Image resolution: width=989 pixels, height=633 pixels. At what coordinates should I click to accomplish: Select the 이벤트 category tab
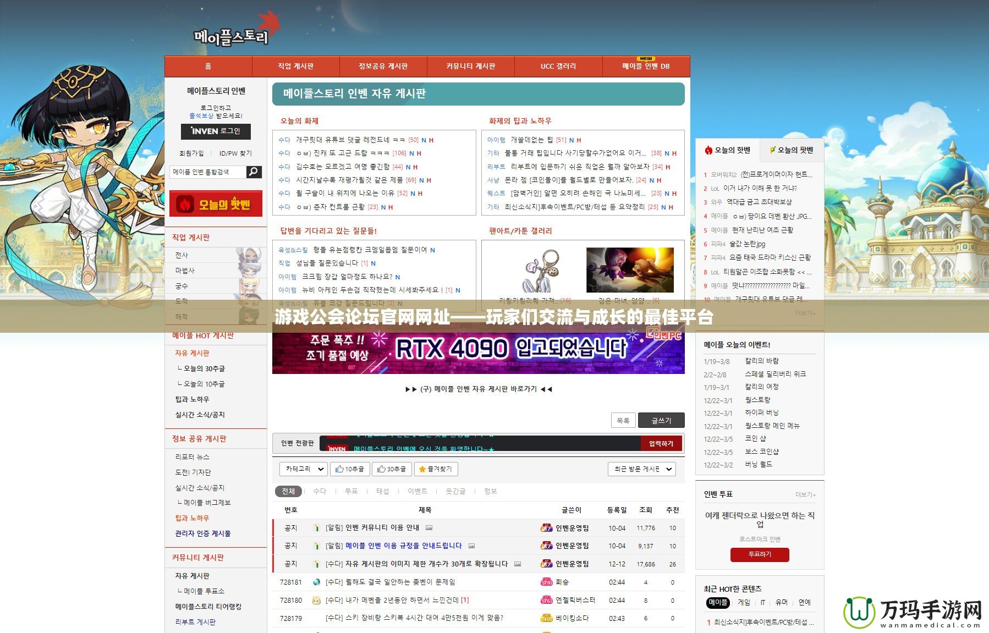(x=417, y=491)
